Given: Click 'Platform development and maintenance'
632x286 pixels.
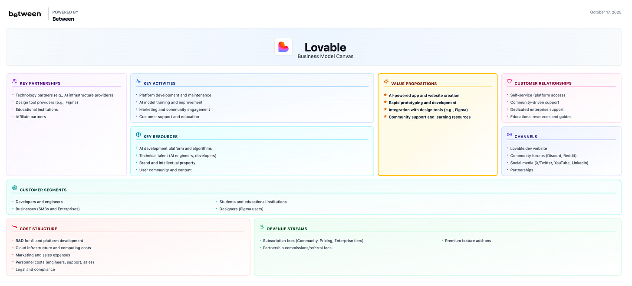Looking at the screenshot, I should pyautogui.click(x=175, y=95).
